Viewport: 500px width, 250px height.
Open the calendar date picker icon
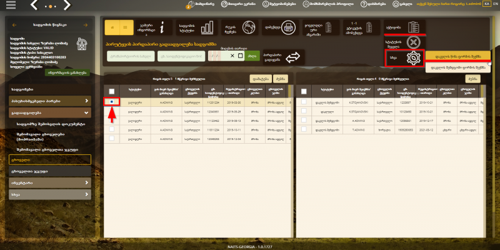pyautogui.click(x=241, y=56)
